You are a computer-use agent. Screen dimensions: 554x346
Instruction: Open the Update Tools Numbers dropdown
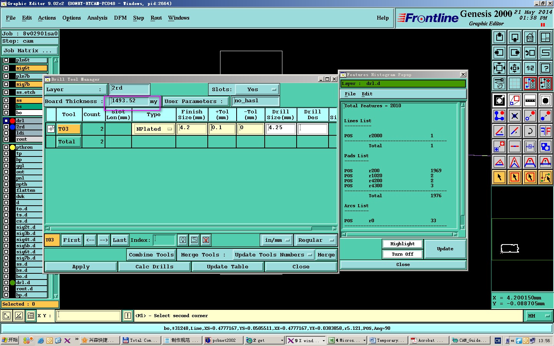click(274, 255)
